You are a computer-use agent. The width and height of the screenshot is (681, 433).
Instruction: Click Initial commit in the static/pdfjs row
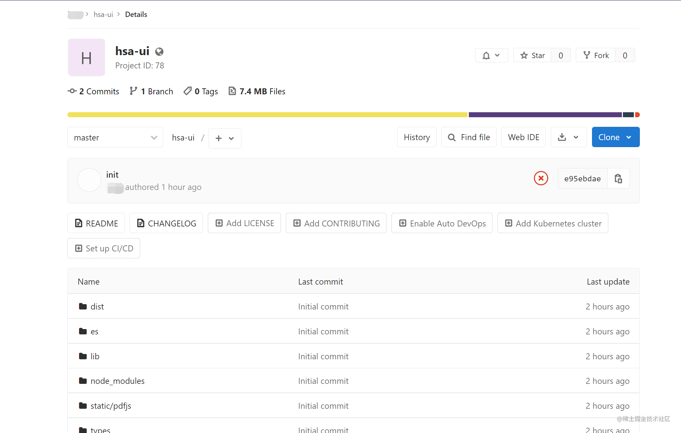click(323, 406)
